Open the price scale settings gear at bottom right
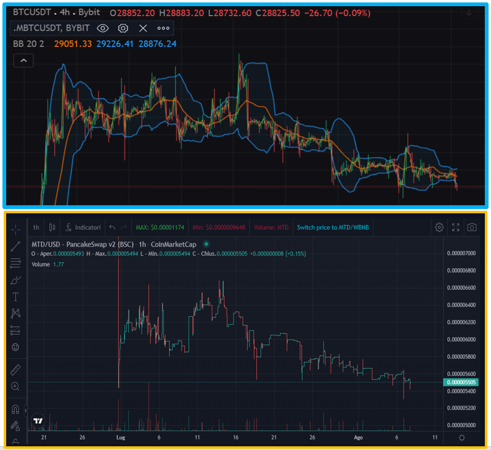491x450 pixels. [461, 438]
